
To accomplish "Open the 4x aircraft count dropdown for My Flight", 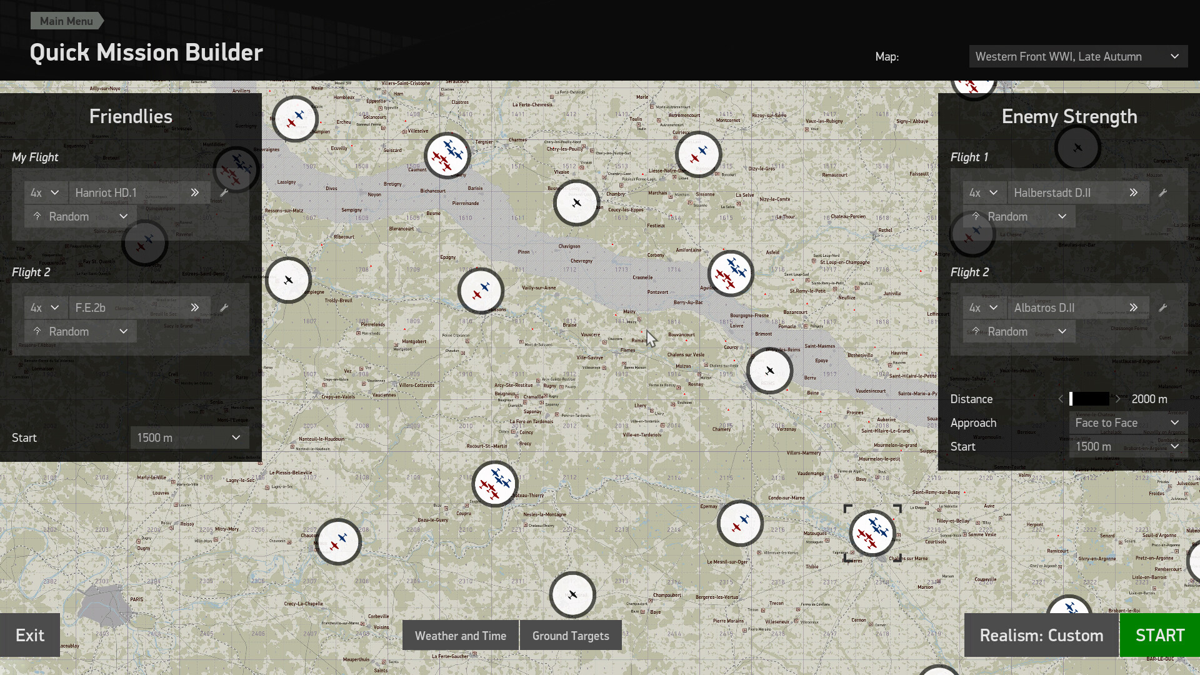I will click(44, 192).
